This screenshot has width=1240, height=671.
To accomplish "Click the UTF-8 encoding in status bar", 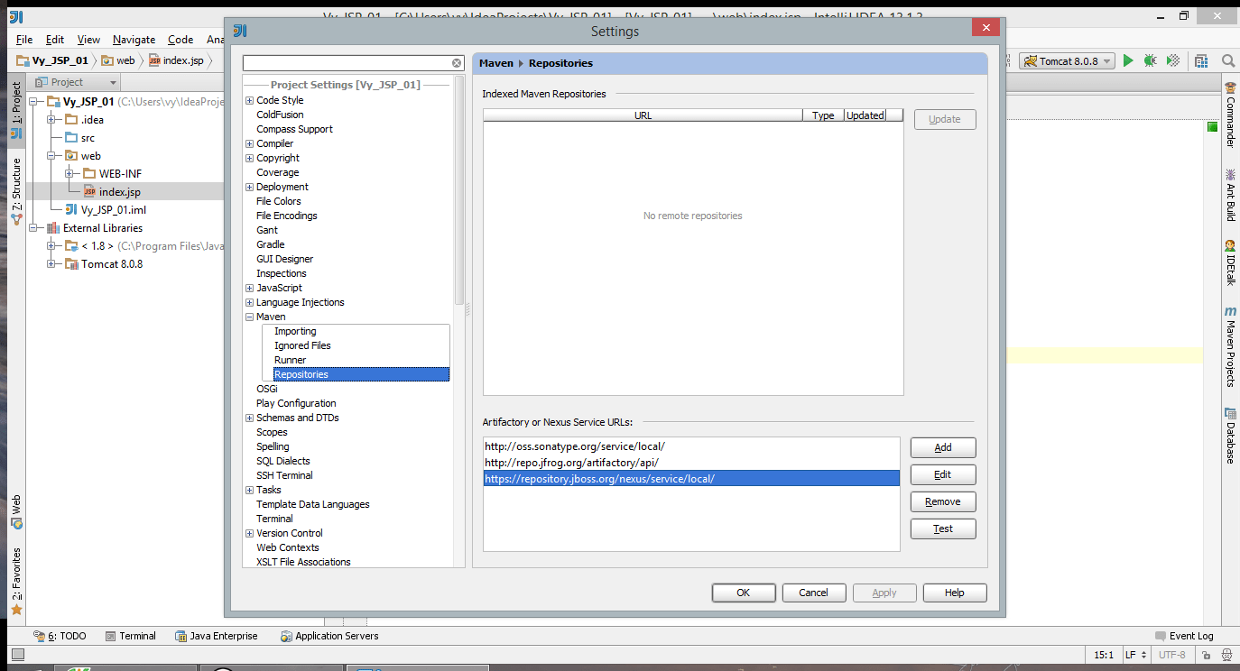I will 1171,655.
